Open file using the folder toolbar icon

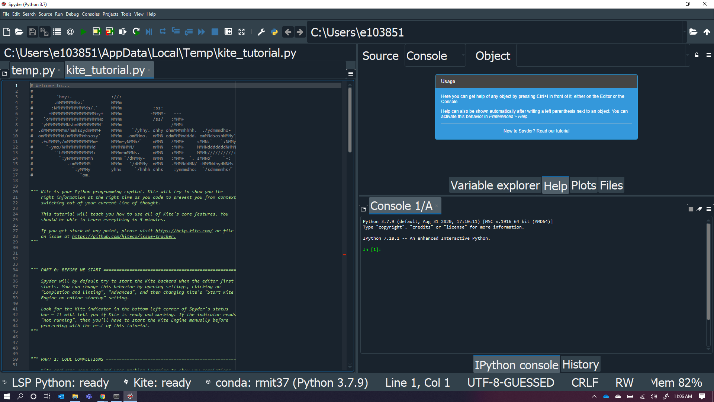19,32
